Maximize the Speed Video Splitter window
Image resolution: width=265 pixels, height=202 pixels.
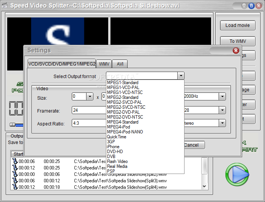251,6
